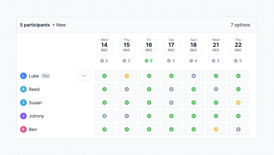Image resolution: width=274 pixels, height=155 pixels.
Task: Click Susan's yellow maybe icon for Thu 22
Action: [x=238, y=103]
